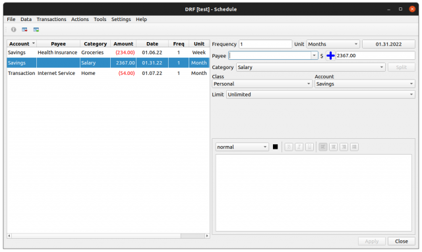Click the toolbar window icon with red arrow

click(x=24, y=30)
